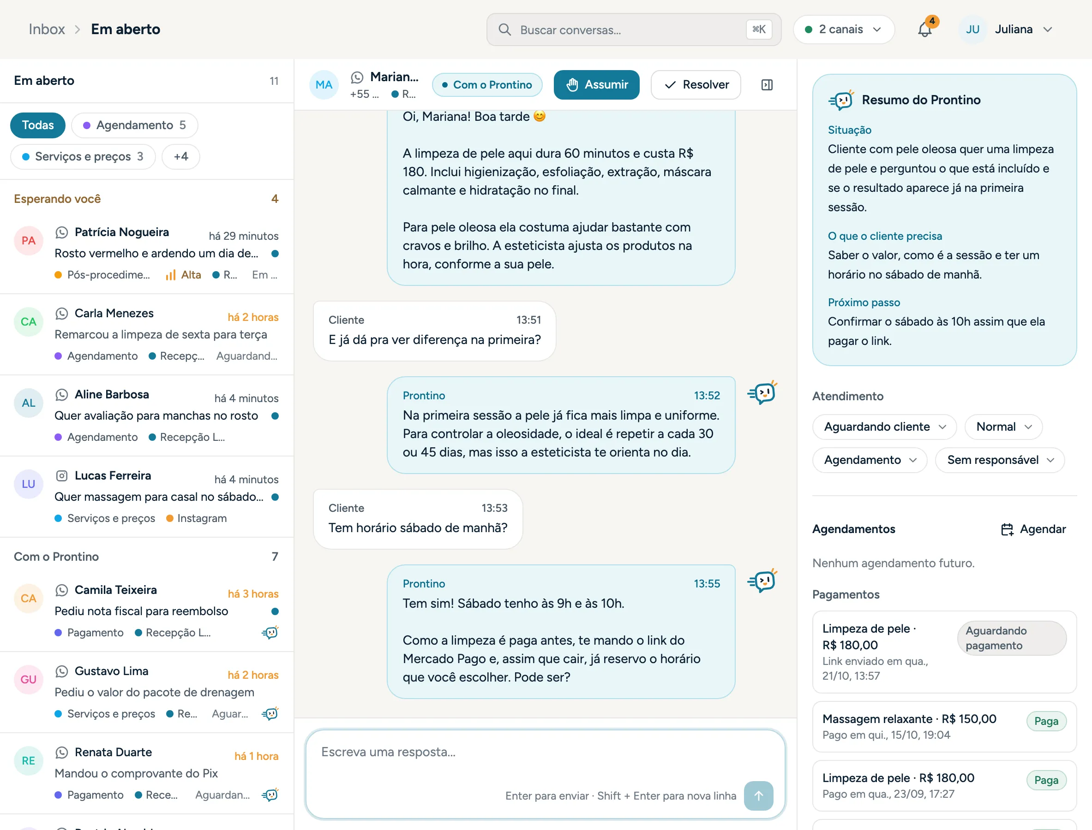Filter by Agendamento chip
Screen dimensions: 1092x830
(x=134, y=125)
